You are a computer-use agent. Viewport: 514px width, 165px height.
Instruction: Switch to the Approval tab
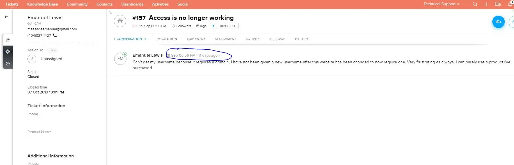coord(278,39)
